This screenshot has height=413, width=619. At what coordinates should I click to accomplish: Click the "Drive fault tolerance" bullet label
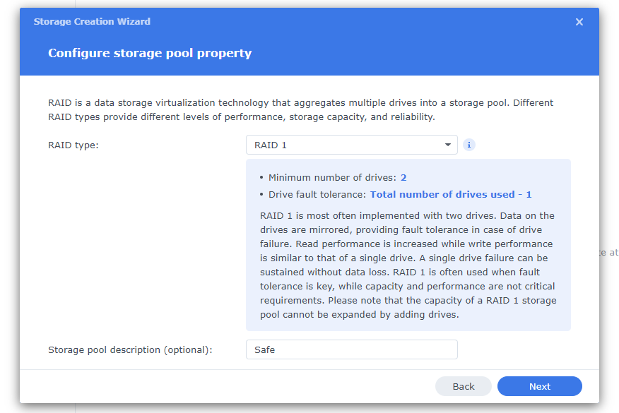coord(317,194)
